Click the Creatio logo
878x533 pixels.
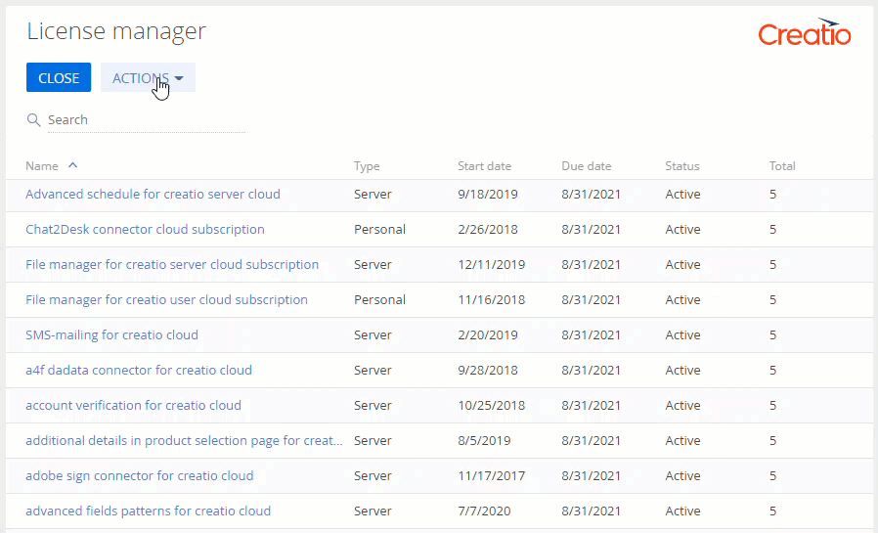coord(804,33)
